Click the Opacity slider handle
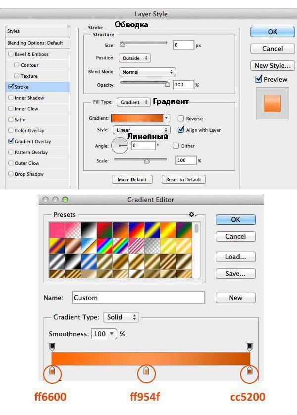Screen dimensions: 297x415 (x=167, y=84)
